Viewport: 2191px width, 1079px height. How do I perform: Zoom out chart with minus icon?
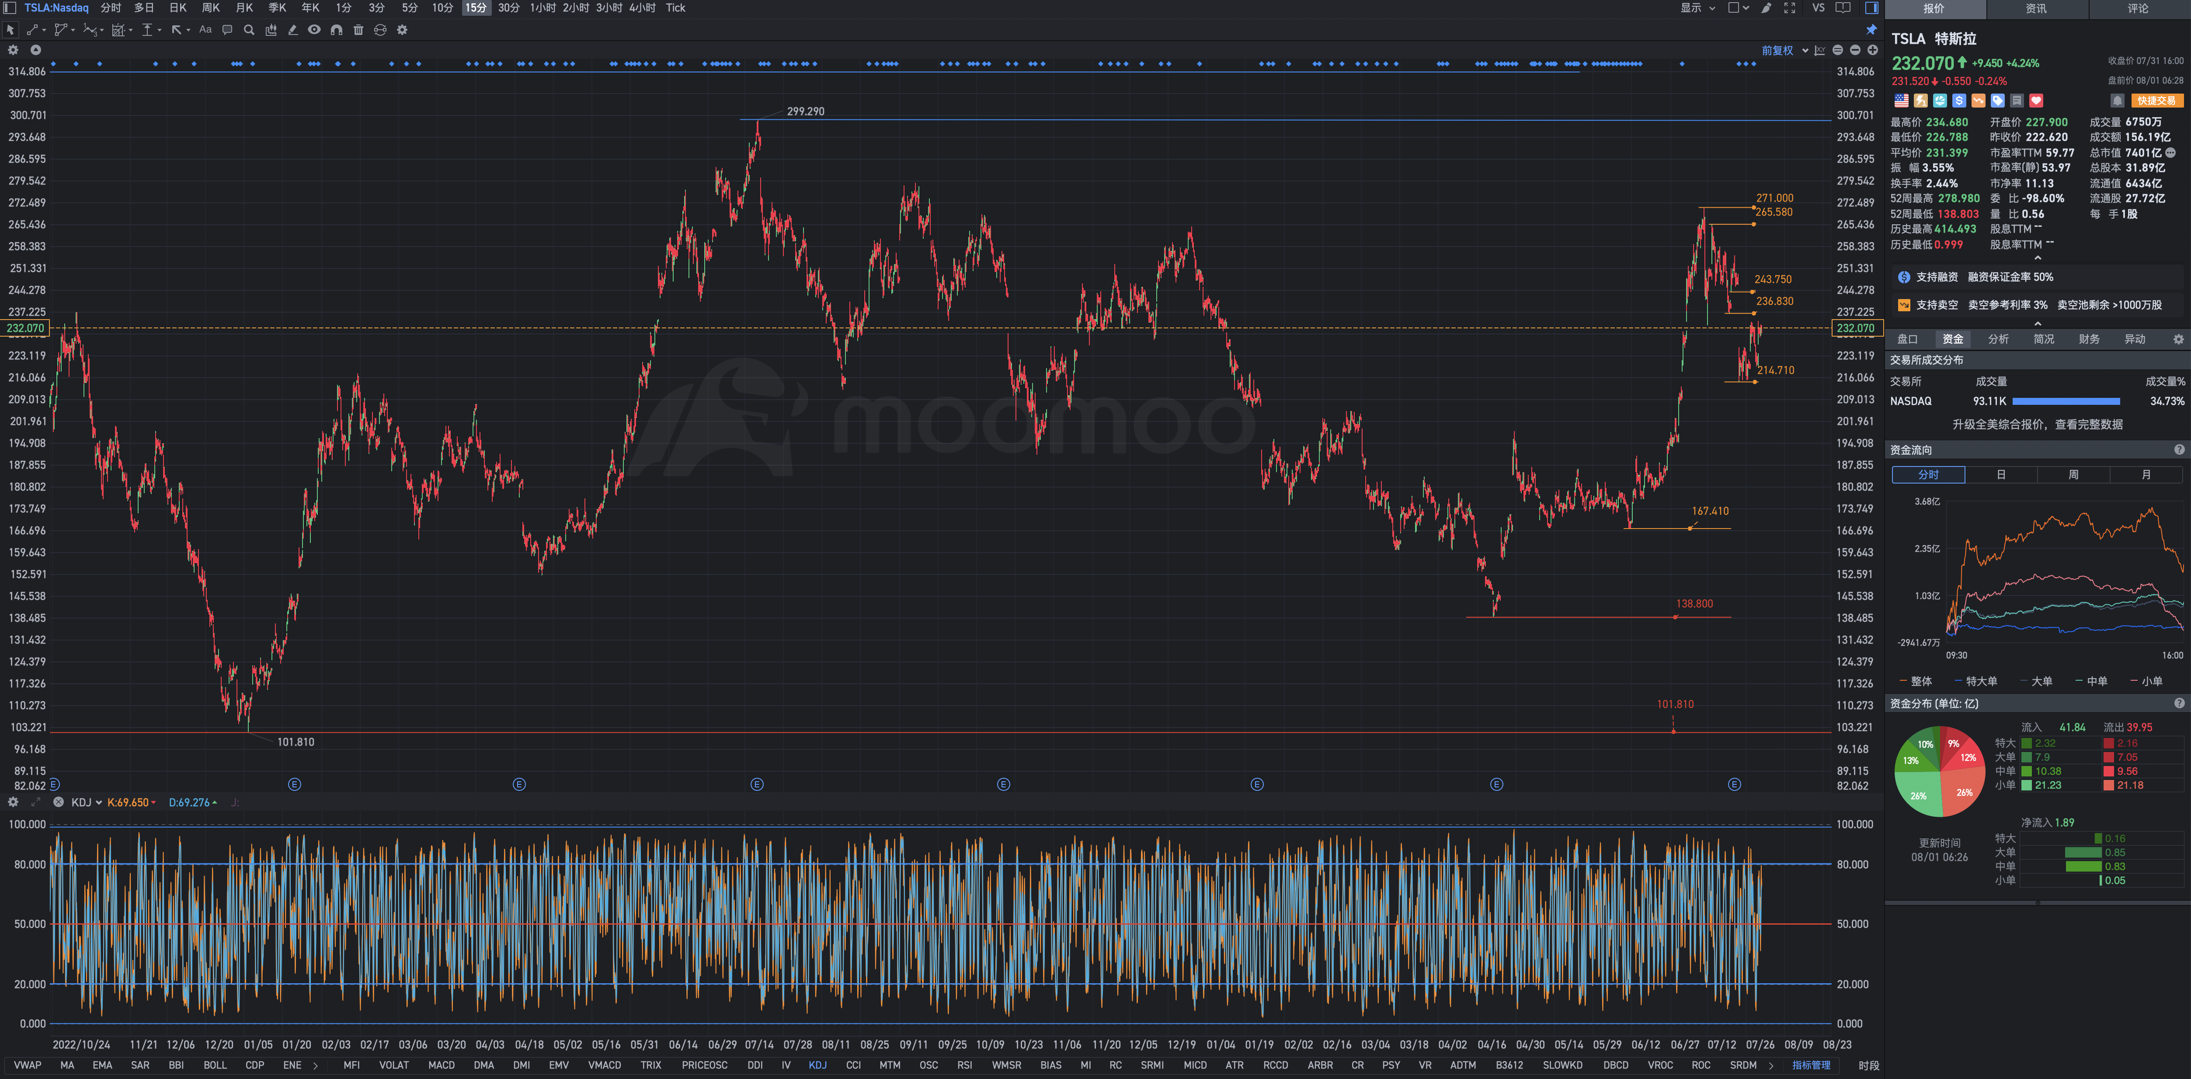coord(1855,50)
